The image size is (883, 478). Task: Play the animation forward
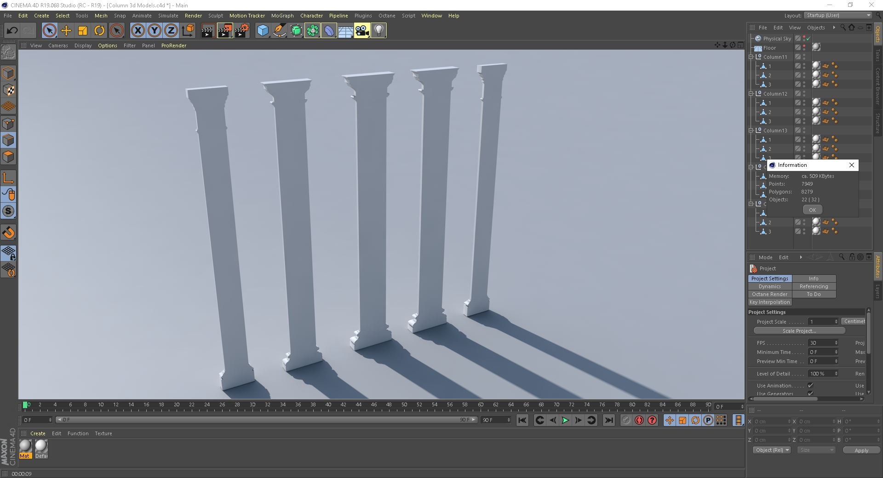[565, 420]
